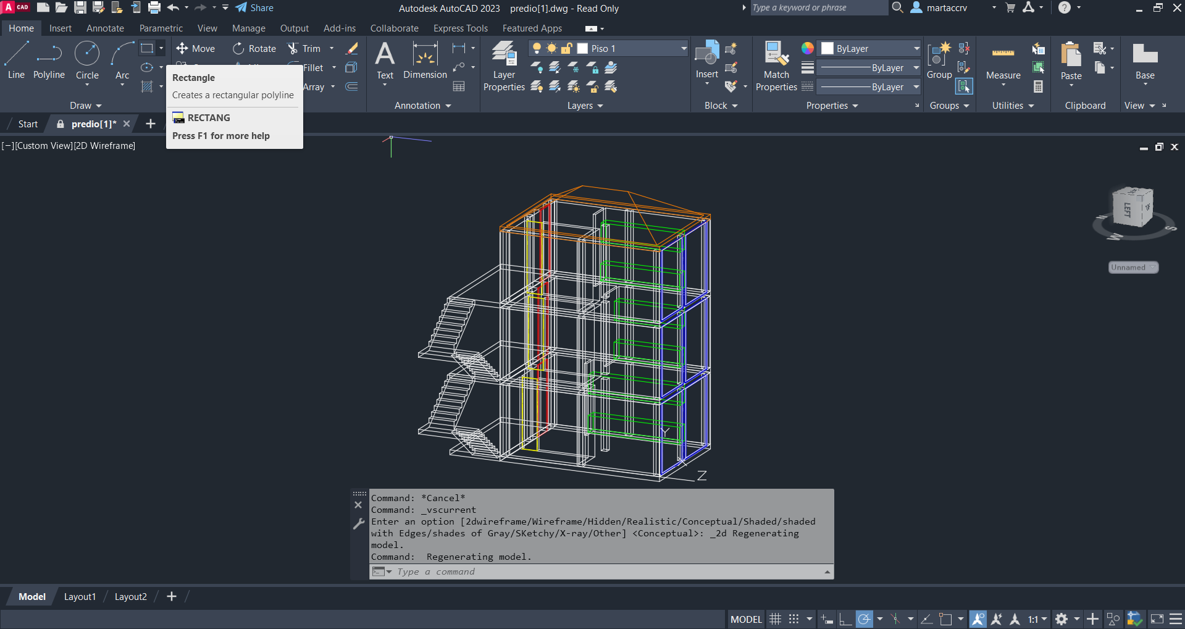Screen dimensions: 1185x629
Task: Toggle polar tracking in the status bar
Action: (865, 619)
